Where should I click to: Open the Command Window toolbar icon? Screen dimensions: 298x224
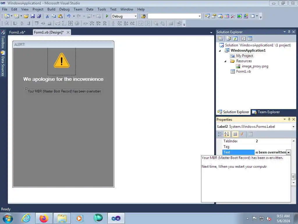point(252,16)
